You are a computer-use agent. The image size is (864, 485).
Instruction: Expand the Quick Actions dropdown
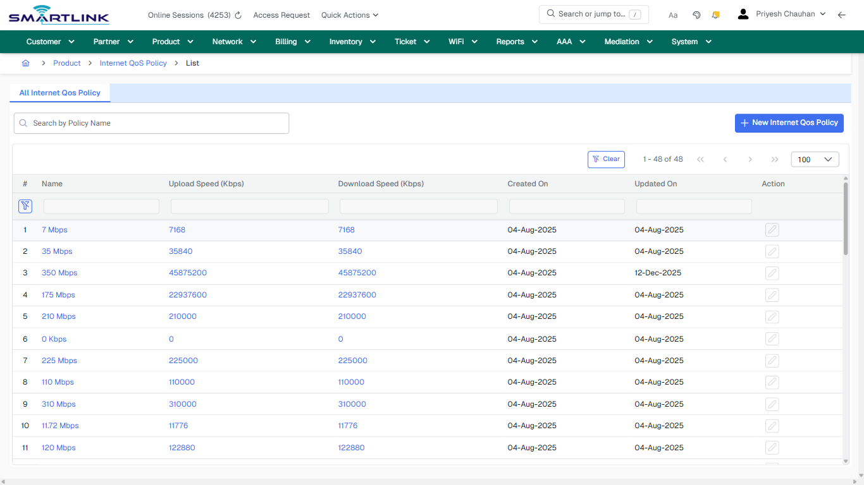[x=349, y=15]
